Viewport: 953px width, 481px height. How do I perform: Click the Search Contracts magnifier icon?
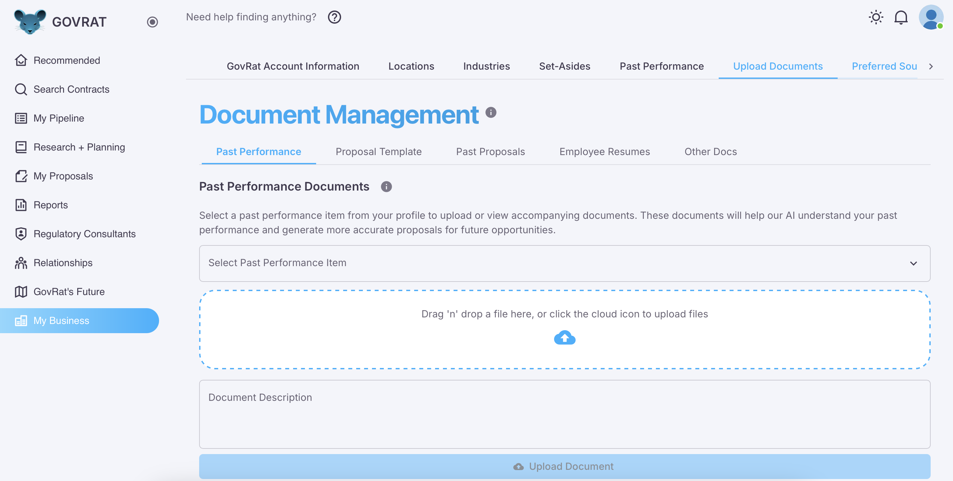click(21, 89)
